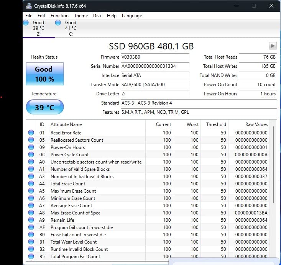Open the Help menu
The image size is (281, 265).
click(x=112, y=16)
